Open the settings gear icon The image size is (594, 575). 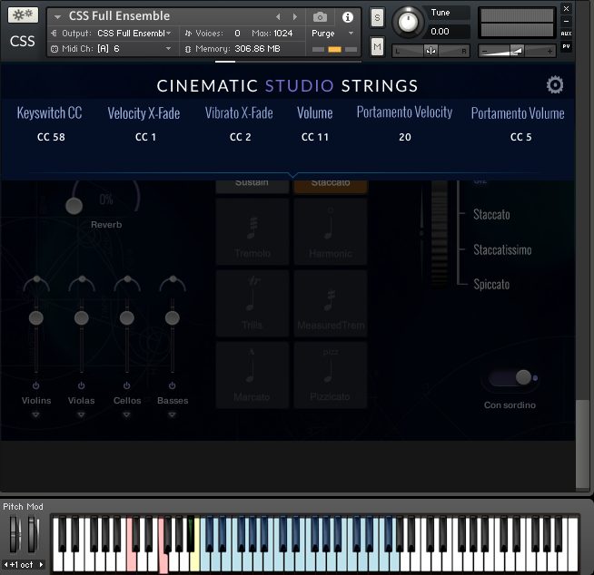(555, 84)
